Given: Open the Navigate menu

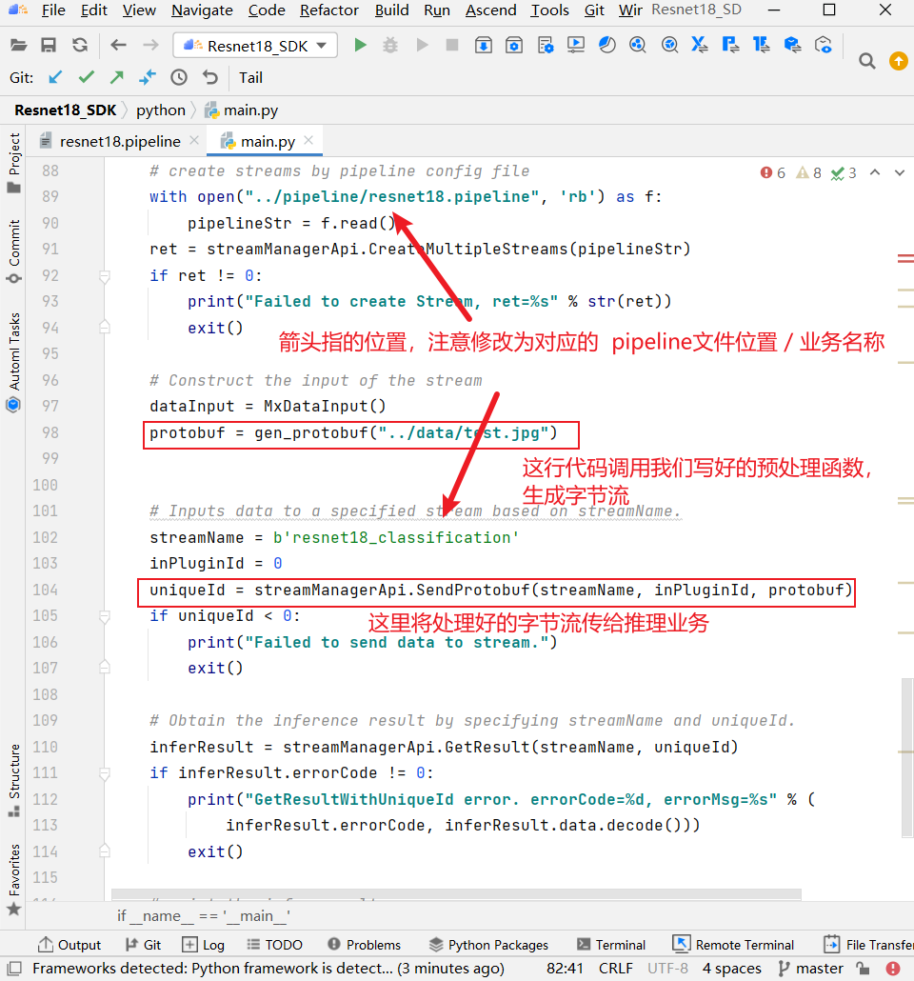Looking at the screenshot, I should pyautogui.click(x=202, y=10).
